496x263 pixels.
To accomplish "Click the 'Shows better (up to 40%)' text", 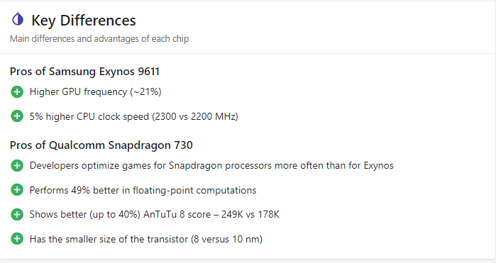I will pos(84,214).
